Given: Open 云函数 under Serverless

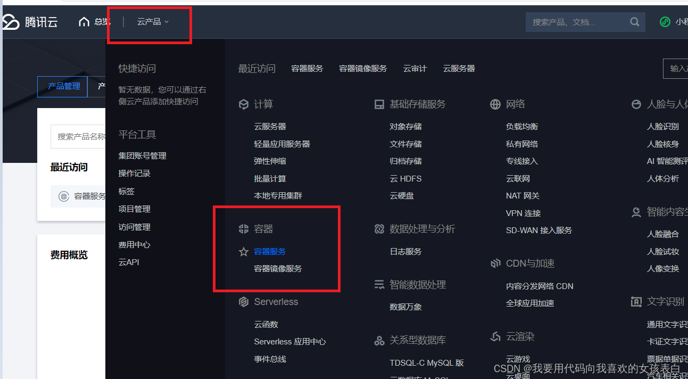Looking at the screenshot, I should [266, 325].
